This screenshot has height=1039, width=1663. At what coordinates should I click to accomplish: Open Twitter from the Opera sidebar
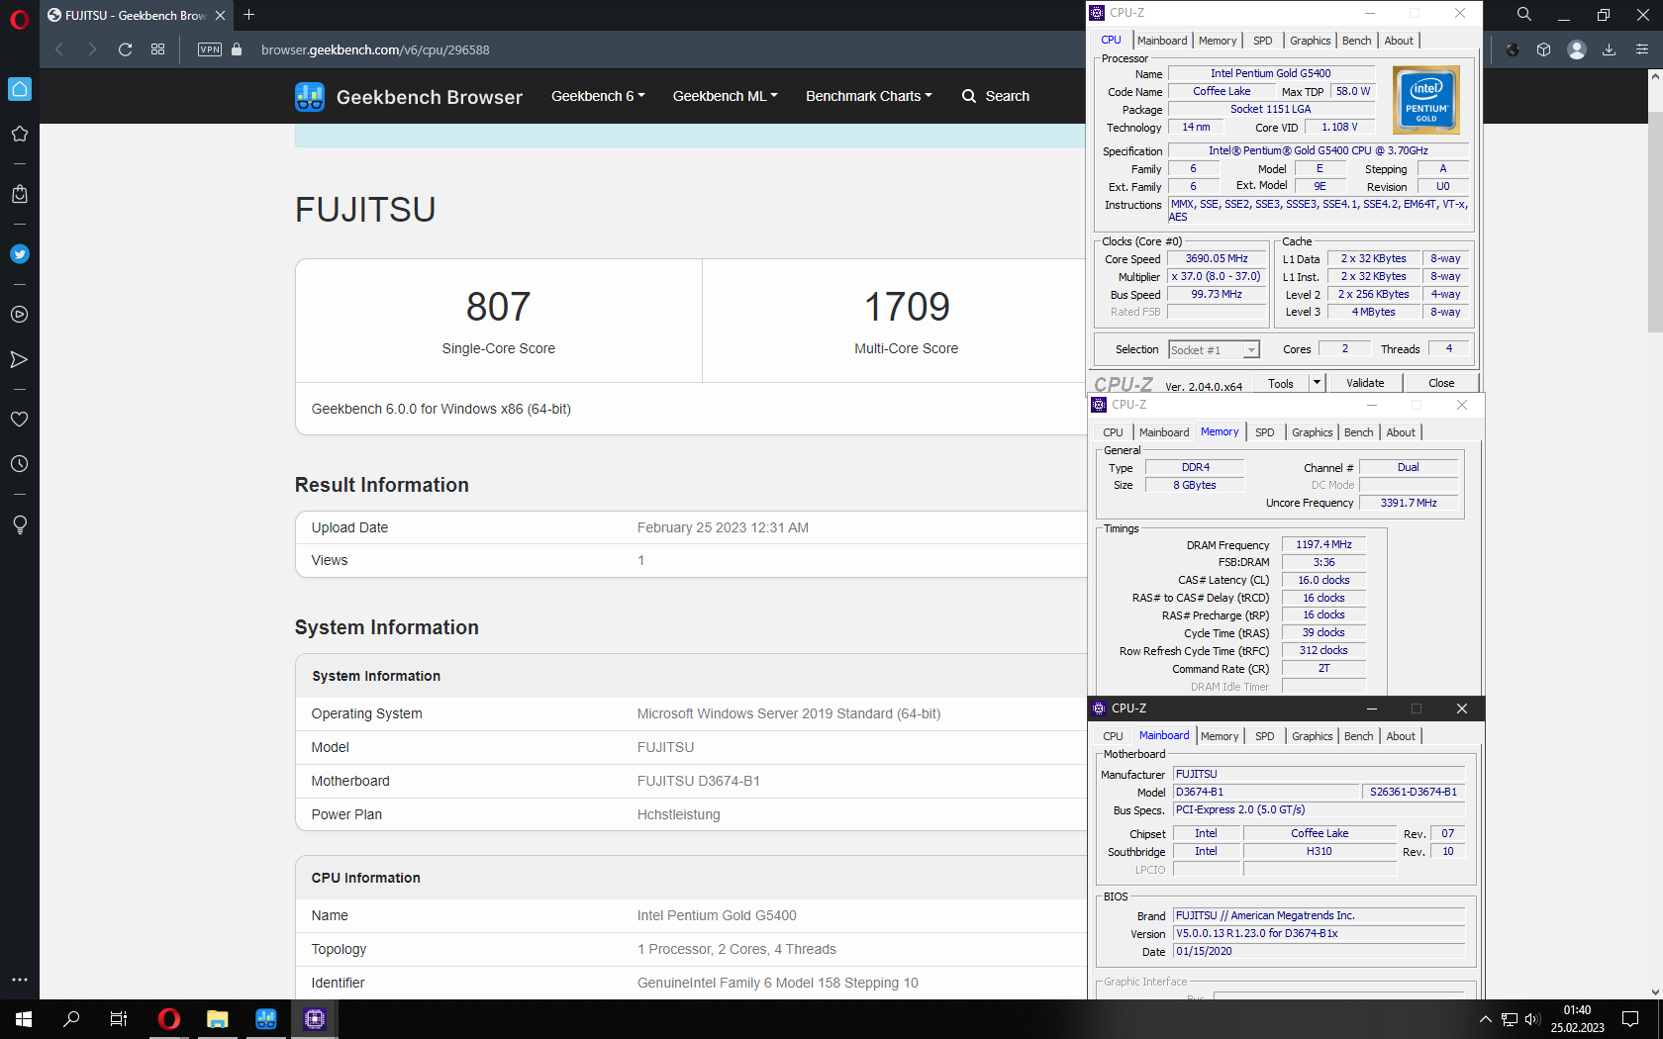[20, 254]
